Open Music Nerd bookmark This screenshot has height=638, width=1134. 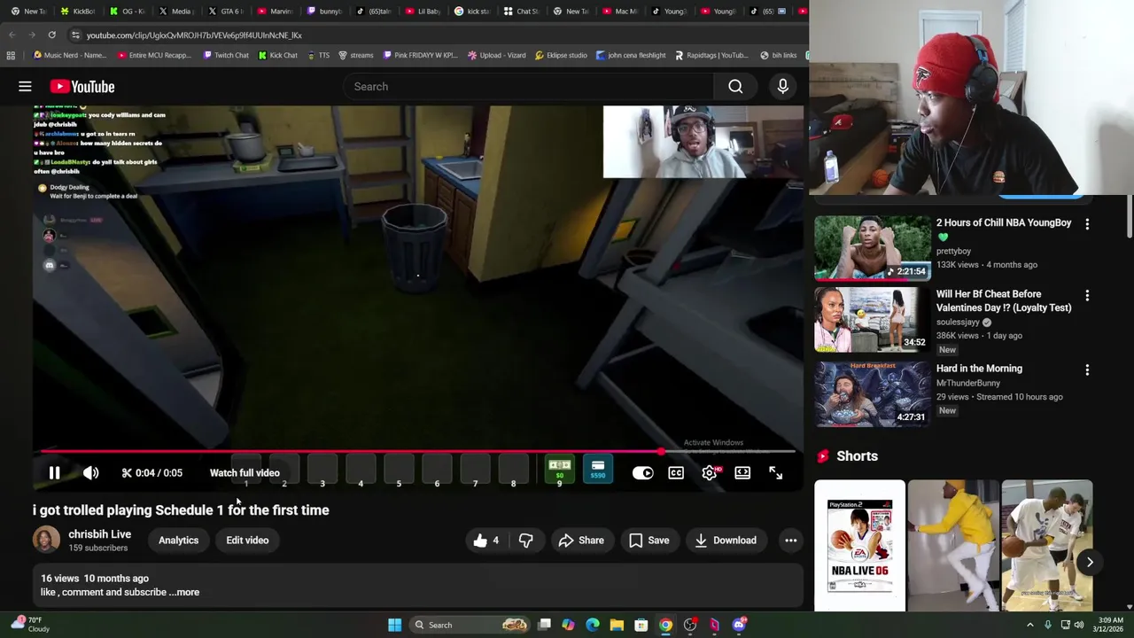tap(69, 55)
